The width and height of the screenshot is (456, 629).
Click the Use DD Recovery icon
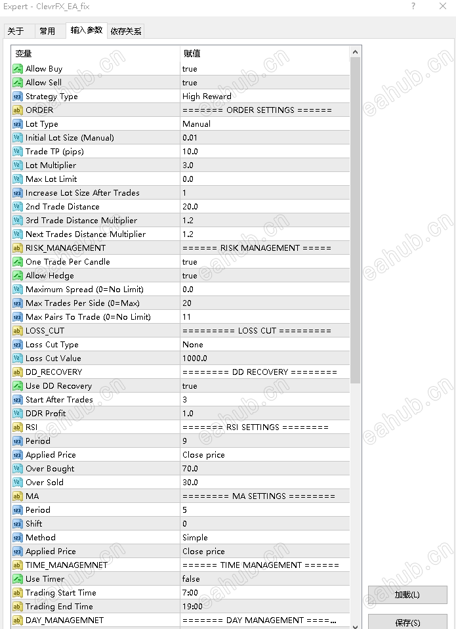click(17, 385)
